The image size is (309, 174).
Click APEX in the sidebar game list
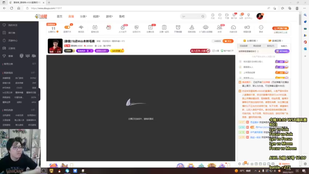coord(34,102)
